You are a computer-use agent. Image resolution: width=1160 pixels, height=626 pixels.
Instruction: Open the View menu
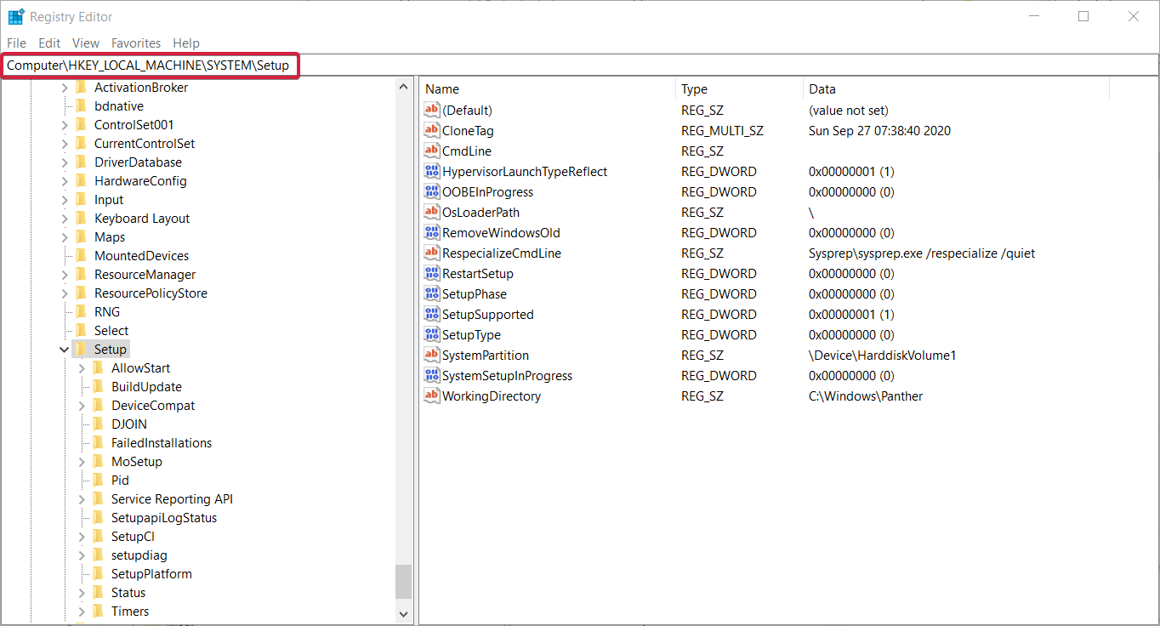point(86,43)
